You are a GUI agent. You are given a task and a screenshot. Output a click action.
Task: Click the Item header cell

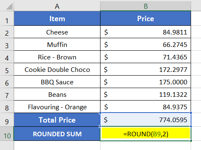(57, 18)
